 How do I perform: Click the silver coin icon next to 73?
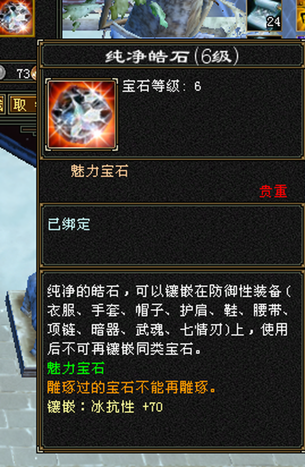pos(2,73)
